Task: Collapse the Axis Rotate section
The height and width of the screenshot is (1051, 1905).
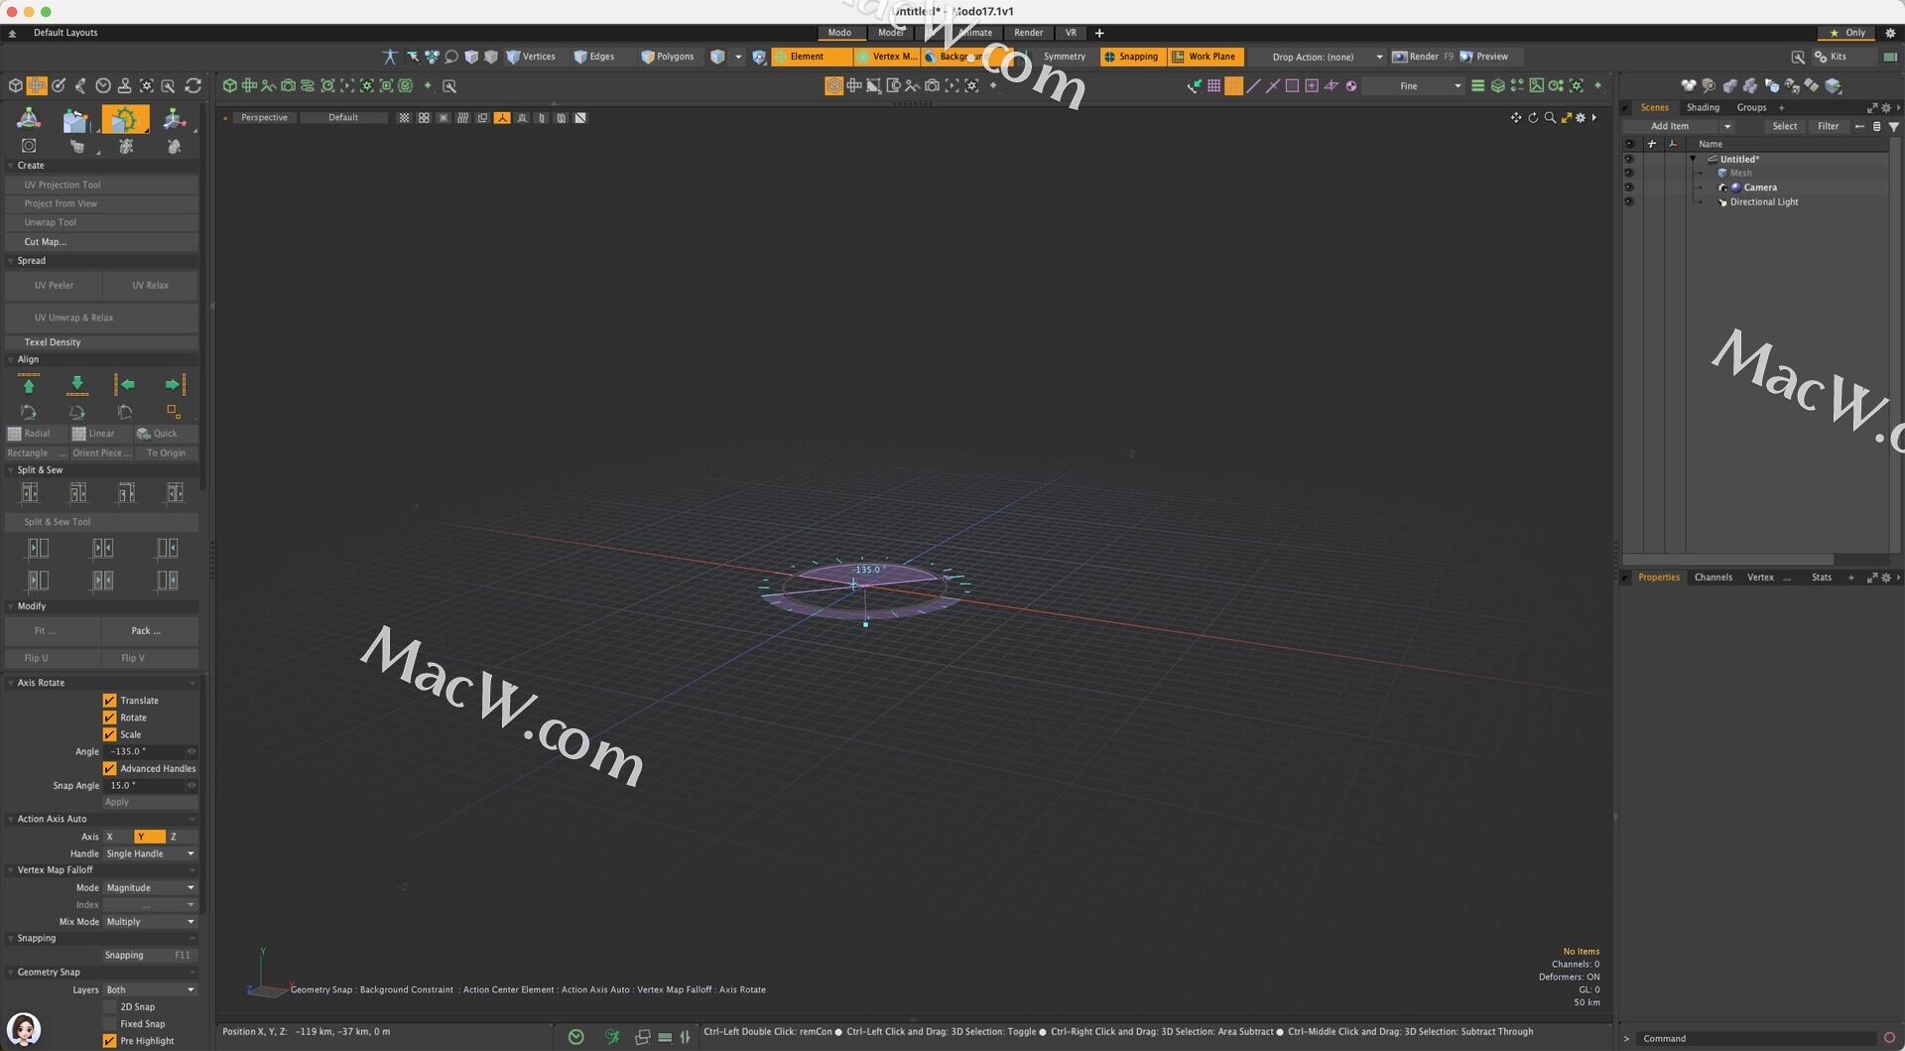Action: click(x=10, y=683)
